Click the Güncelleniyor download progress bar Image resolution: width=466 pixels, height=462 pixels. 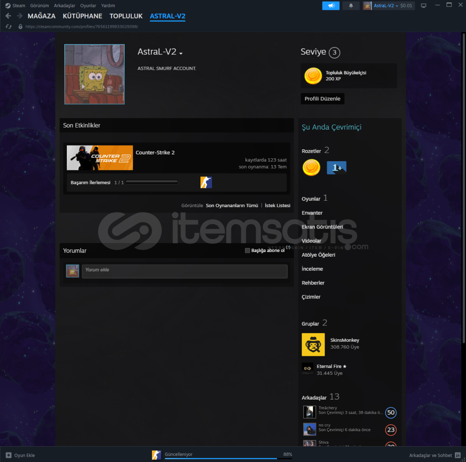pos(228,459)
